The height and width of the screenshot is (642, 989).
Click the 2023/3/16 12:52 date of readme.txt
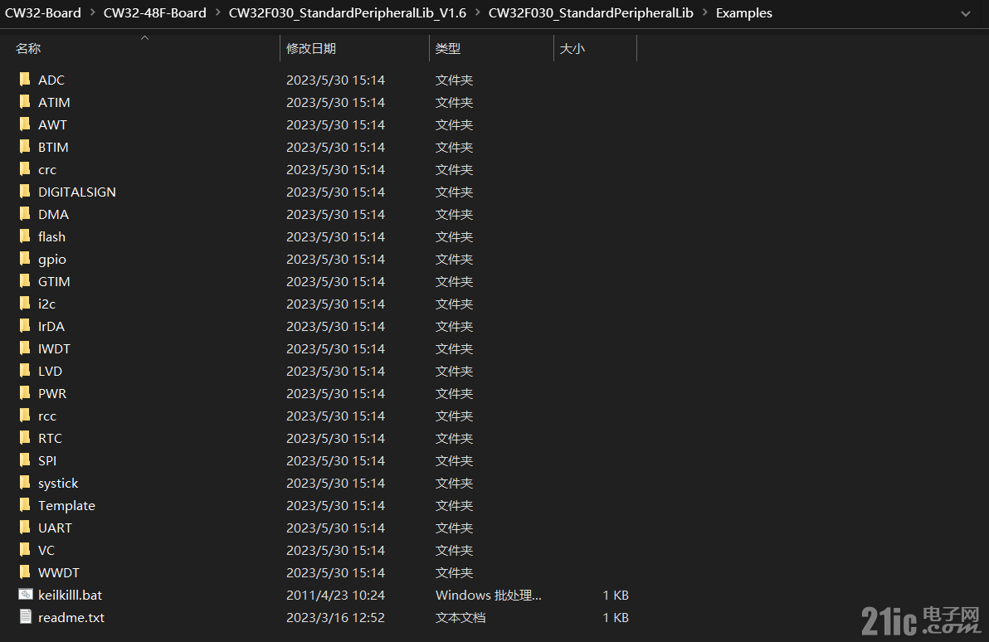(x=335, y=617)
